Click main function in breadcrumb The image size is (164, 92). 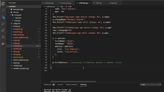(70, 7)
